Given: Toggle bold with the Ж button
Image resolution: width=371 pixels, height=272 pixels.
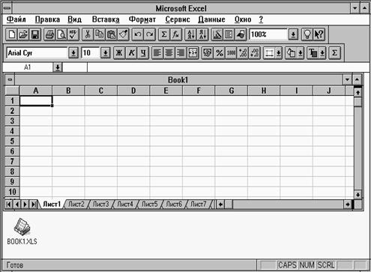Looking at the screenshot, I should [119, 53].
